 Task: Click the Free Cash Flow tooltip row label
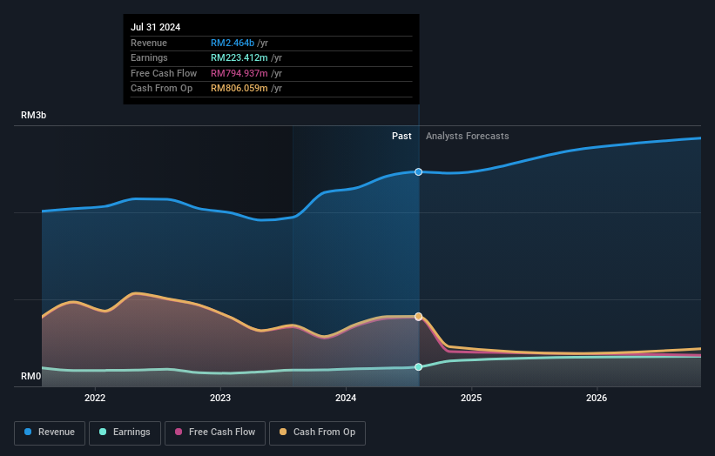coord(164,73)
